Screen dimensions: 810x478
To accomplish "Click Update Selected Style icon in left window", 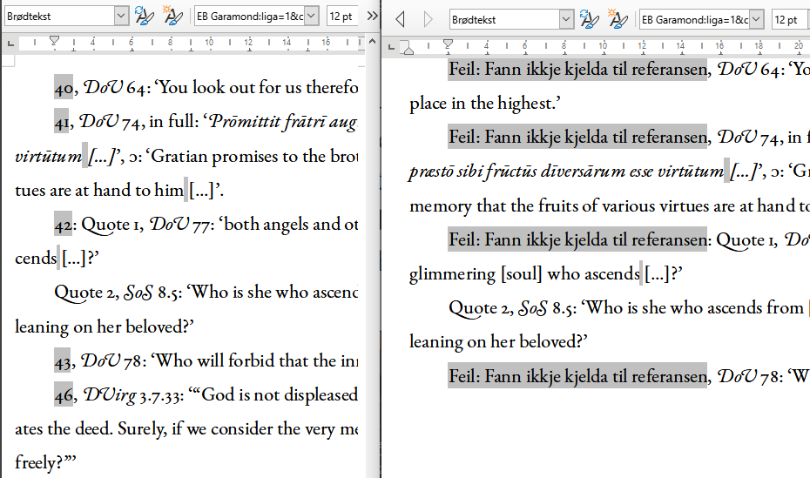I will pos(144,17).
